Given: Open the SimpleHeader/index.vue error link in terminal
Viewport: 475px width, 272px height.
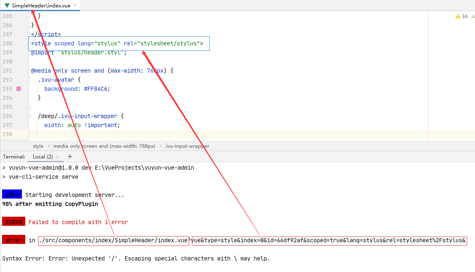Looking at the screenshot, I should [114, 240].
